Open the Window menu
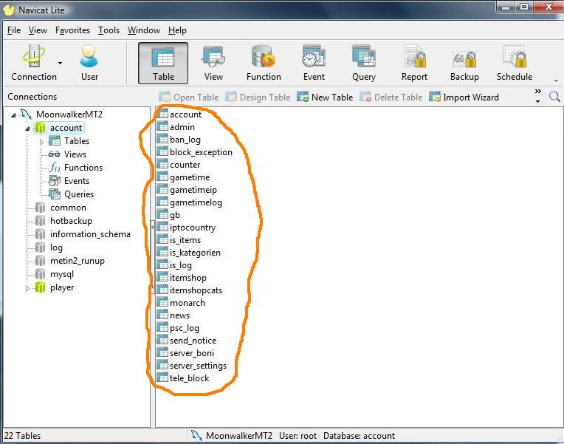Image resolution: width=564 pixels, height=444 pixels. [x=143, y=30]
